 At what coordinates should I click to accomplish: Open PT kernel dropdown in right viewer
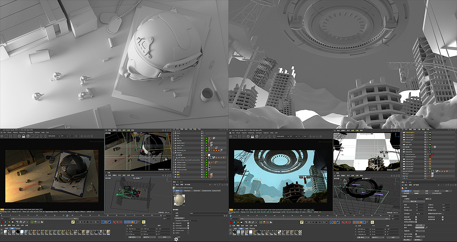[293, 136]
